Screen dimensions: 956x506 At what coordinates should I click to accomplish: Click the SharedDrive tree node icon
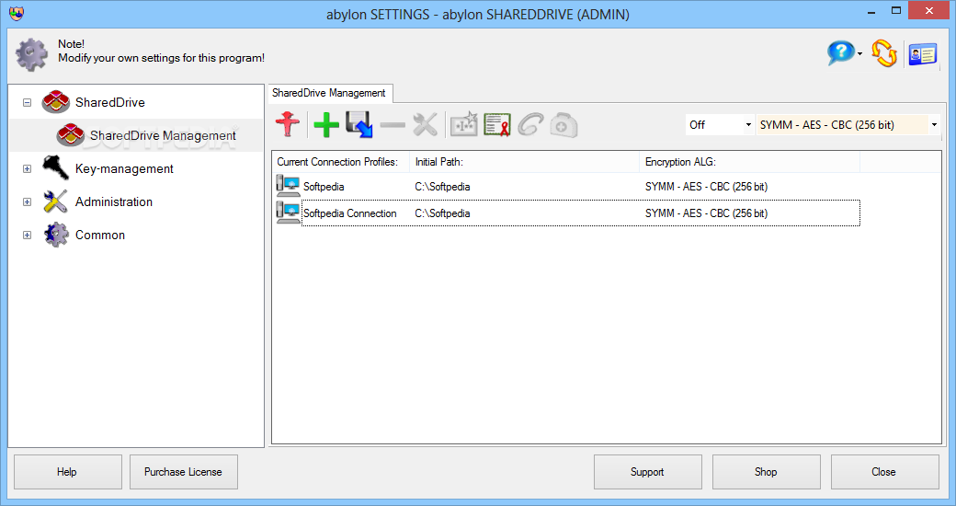click(55, 102)
